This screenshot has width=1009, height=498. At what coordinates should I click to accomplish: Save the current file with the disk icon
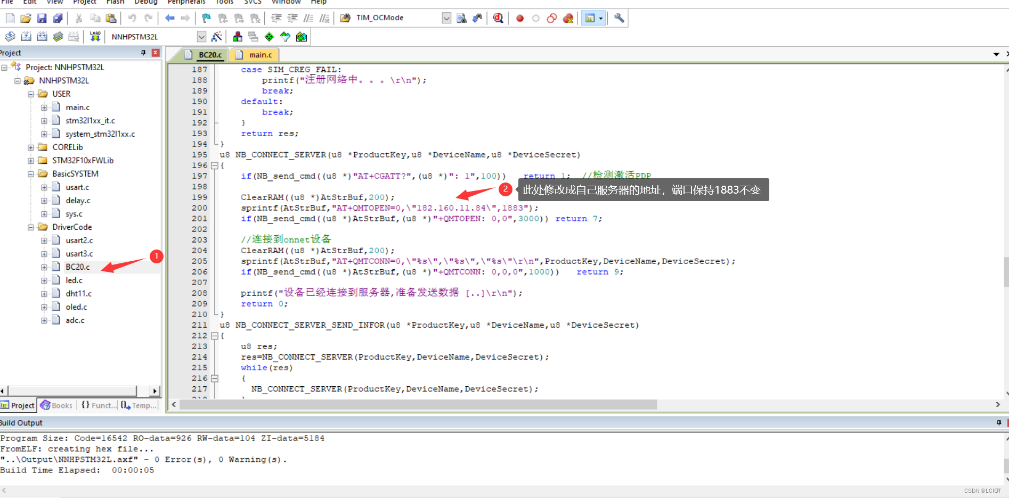coord(42,18)
